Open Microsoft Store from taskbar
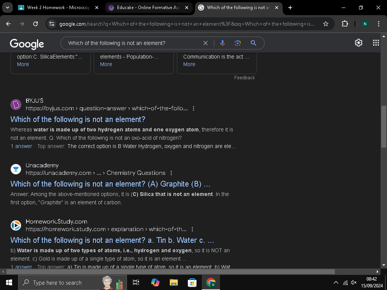 tap(192, 282)
